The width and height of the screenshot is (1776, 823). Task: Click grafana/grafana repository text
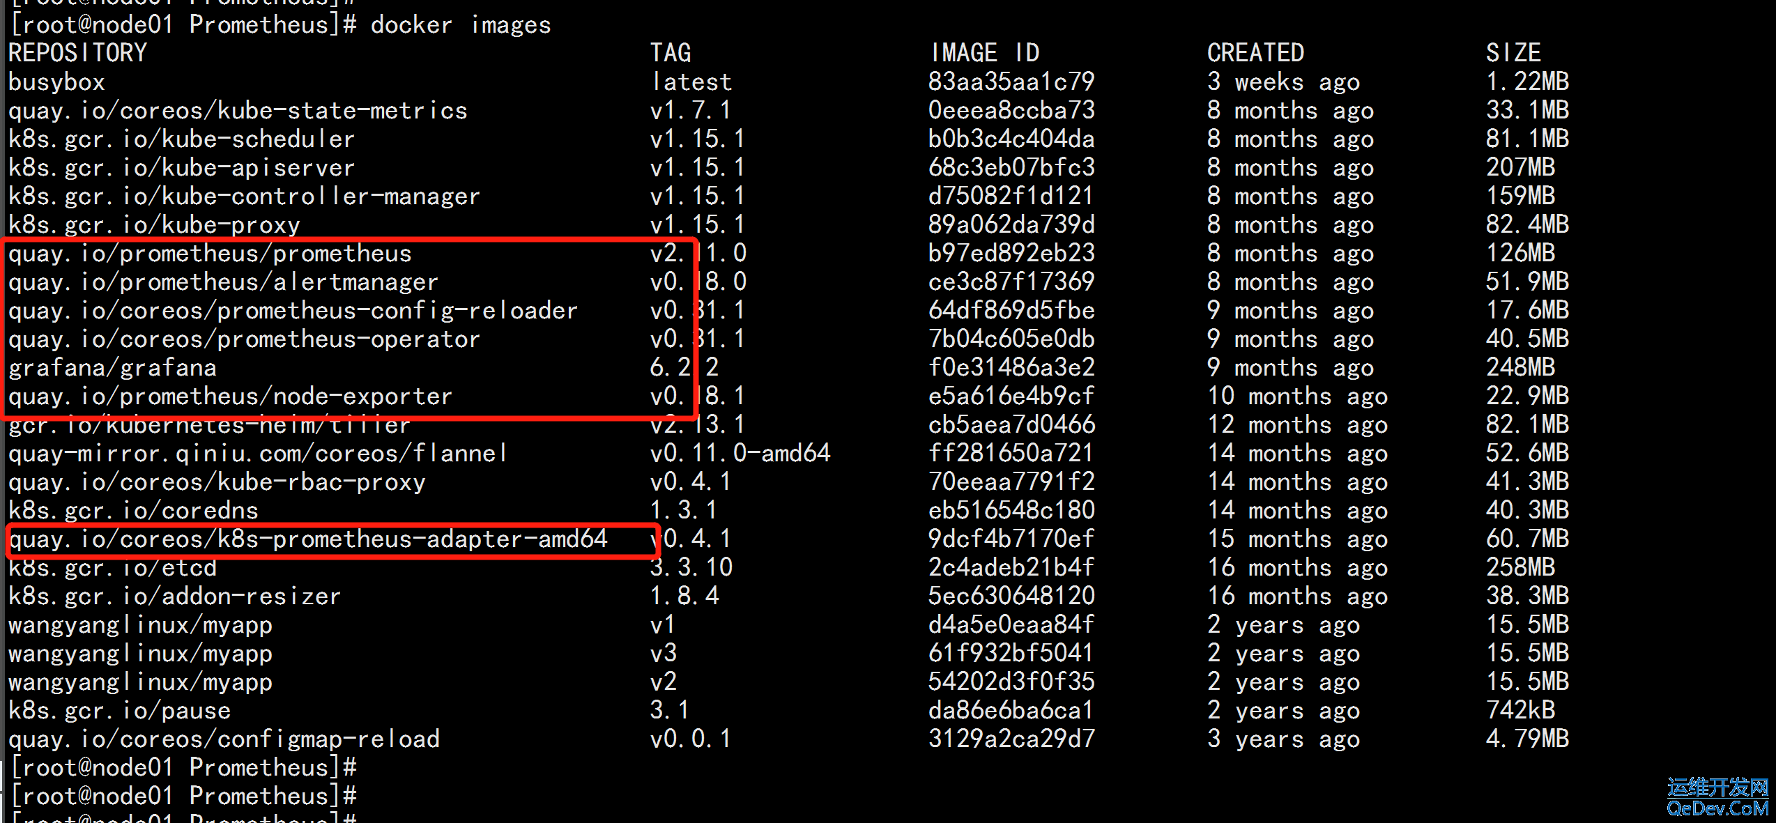pyautogui.click(x=112, y=368)
